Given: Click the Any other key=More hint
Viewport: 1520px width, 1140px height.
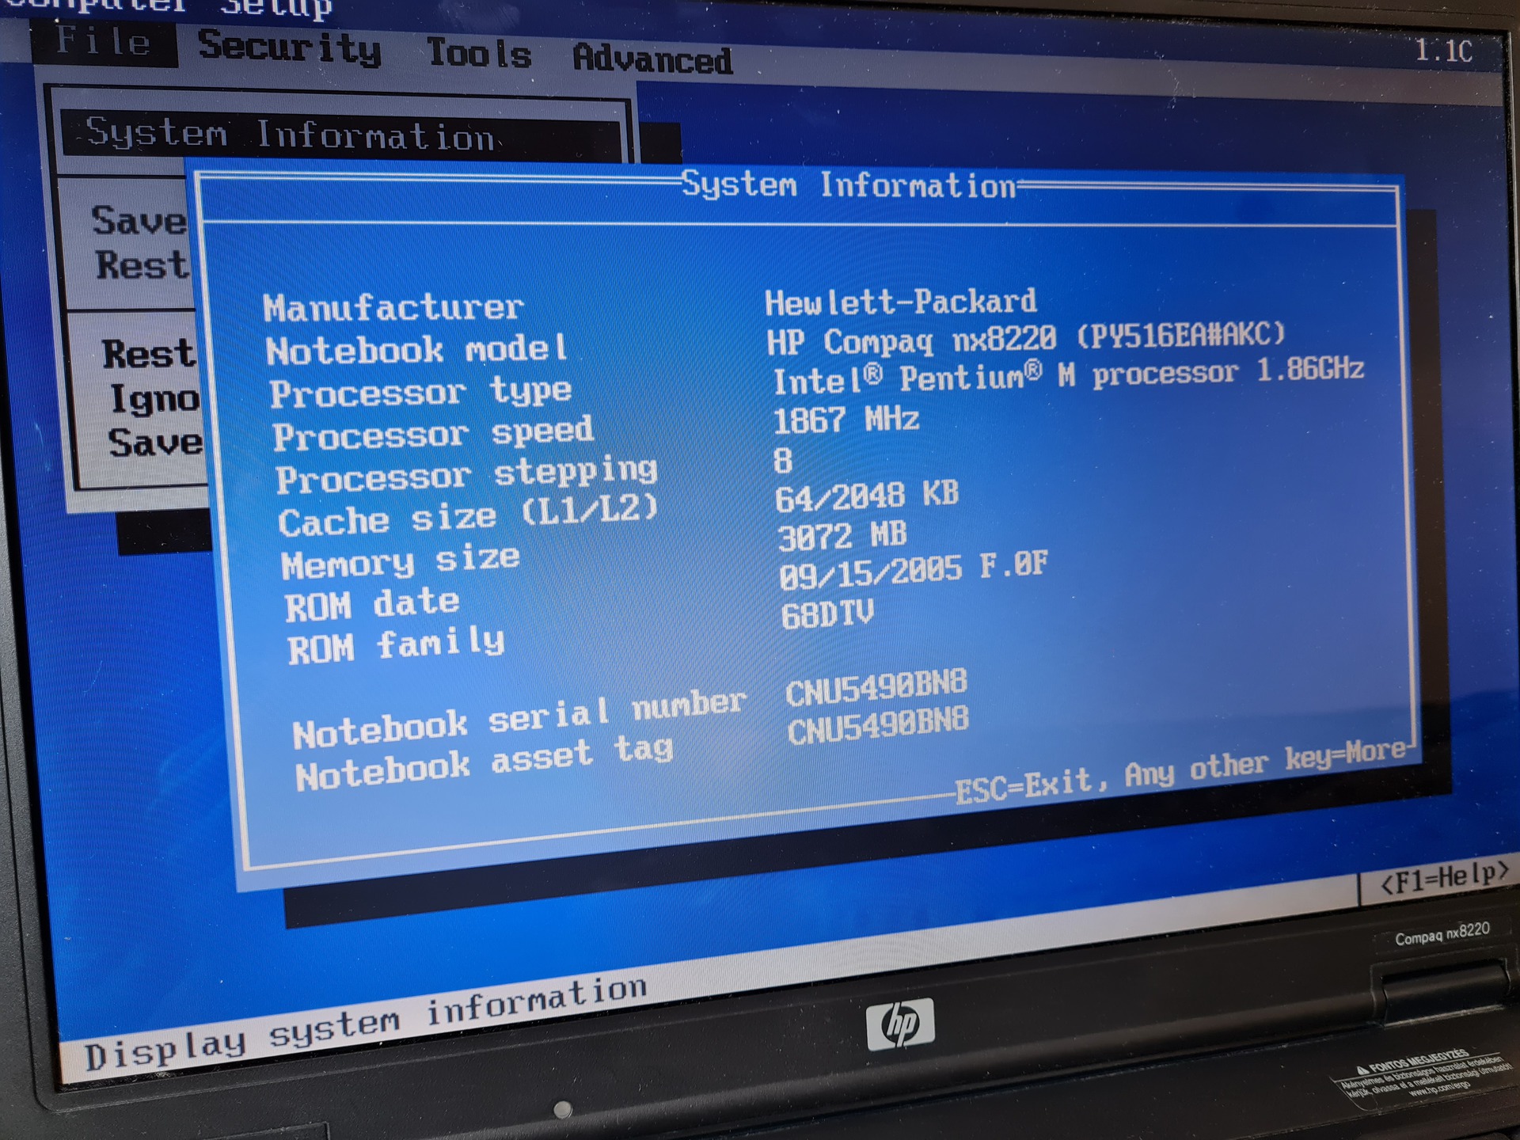Looking at the screenshot, I should [x=1264, y=763].
